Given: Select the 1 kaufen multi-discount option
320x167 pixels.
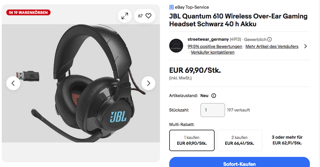Looking at the screenshot, I should click(x=192, y=140).
